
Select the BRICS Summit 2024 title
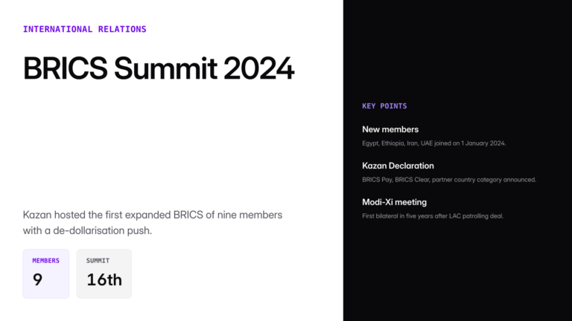[159, 68]
